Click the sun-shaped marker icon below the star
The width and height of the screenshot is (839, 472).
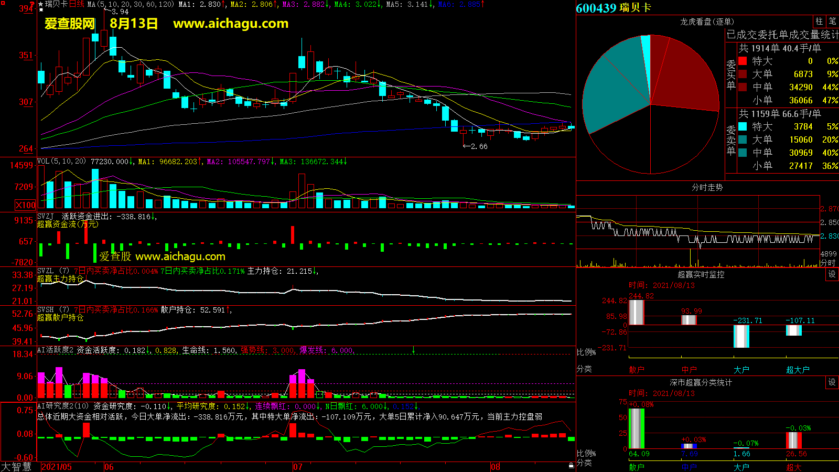click(41, 9)
